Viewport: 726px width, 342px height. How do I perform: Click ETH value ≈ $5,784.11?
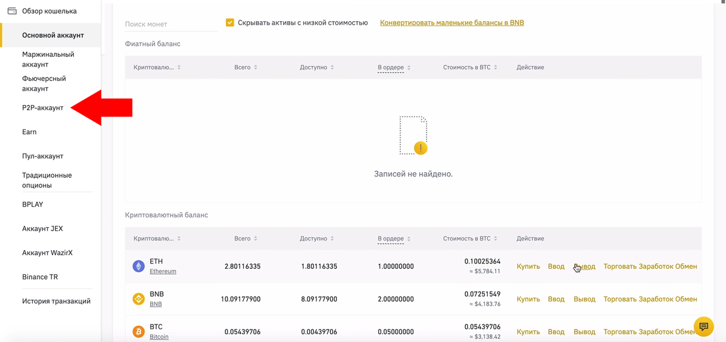pos(485,271)
